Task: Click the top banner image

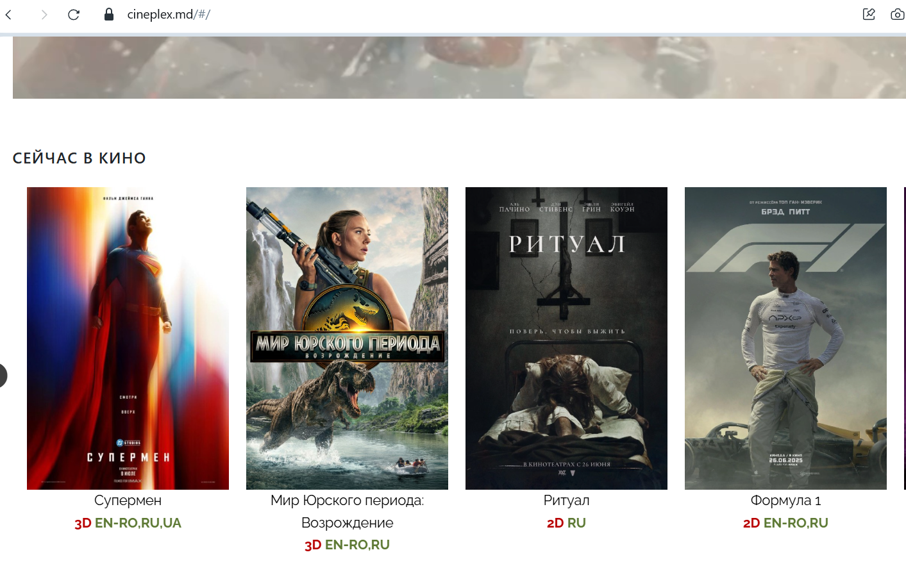Action: click(x=459, y=67)
